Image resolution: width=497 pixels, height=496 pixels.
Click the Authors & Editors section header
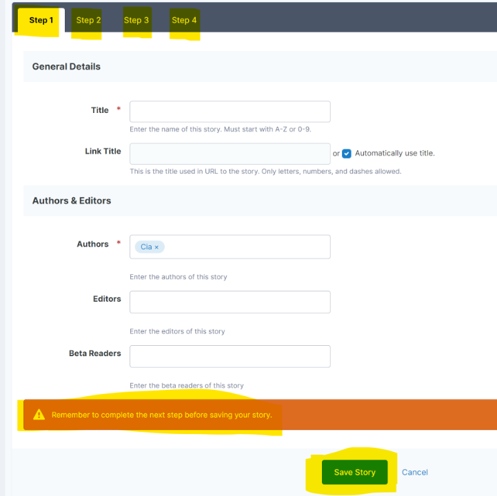pyautogui.click(x=72, y=201)
